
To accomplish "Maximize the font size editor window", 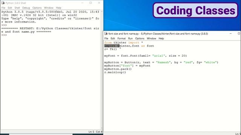I will point(239,33).
